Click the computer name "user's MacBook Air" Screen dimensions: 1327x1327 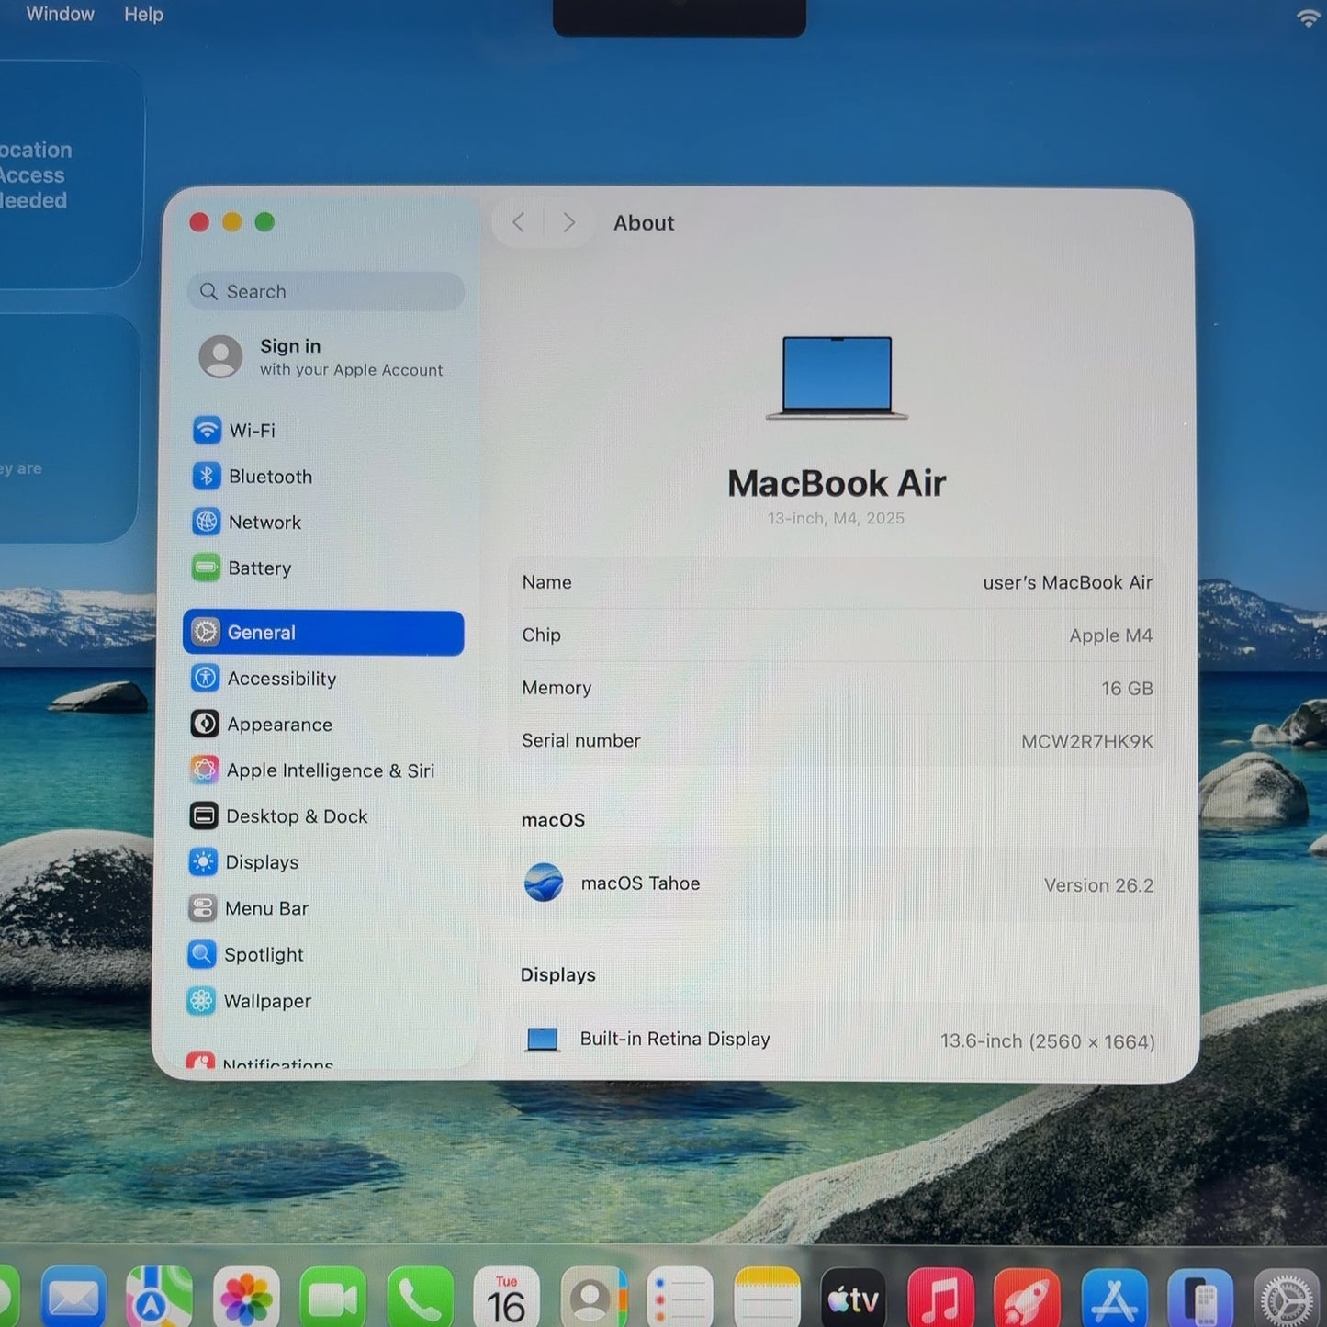tap(1067, 582)
